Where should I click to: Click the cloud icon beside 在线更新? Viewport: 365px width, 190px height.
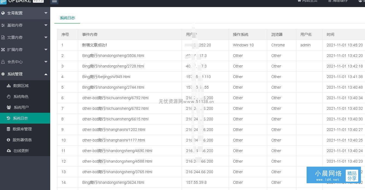point(9,151)
